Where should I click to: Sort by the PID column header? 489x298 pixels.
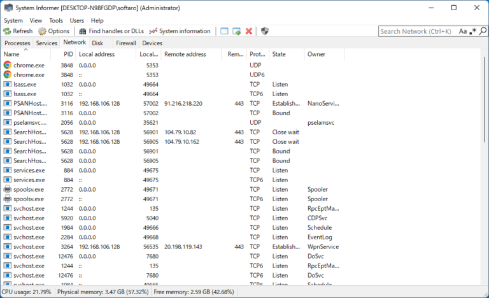(x=63, y=54)
